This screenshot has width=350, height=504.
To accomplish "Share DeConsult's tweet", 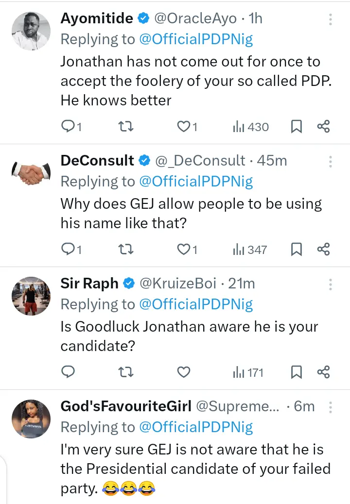I will tap(323, 249).
